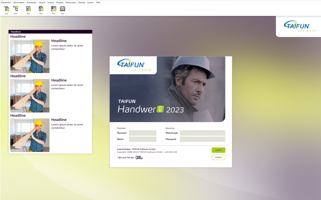Click the hand-truck cart toolbar icon
This screenshot has width=321, height=200.
click(x=6, y=9)
